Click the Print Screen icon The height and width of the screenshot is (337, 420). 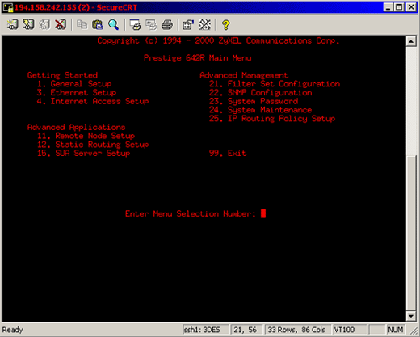pos(135,24)
